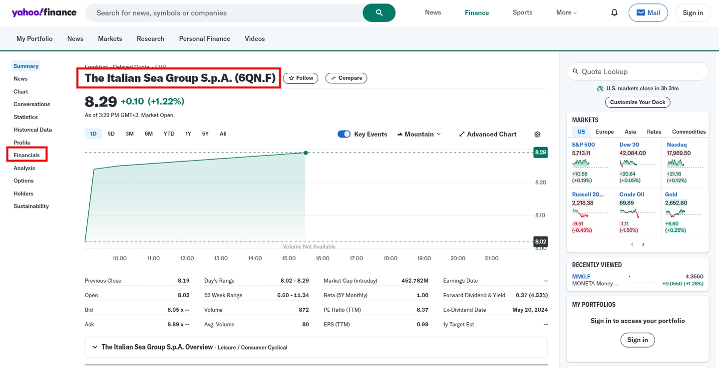Expand the More navigation dropdown
This screenshot has width=719, height=368.
click(x=566, y=12)
